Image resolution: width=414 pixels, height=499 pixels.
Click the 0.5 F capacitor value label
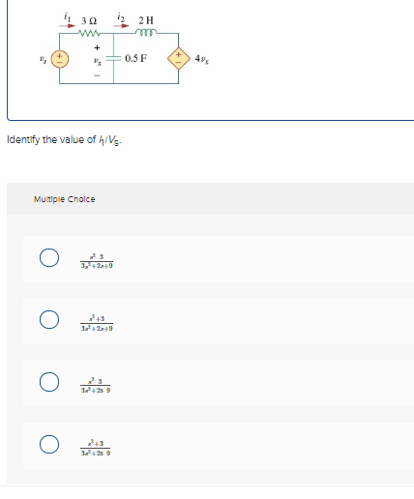pos(135,58)
